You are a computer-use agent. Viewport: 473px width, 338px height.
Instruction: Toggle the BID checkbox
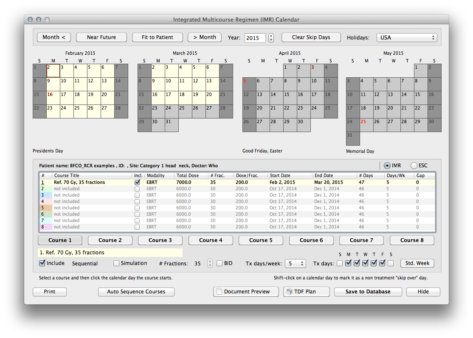click(220, 263)
